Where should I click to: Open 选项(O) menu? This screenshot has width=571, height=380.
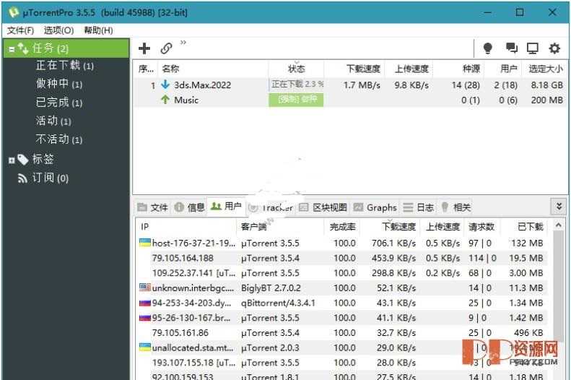58,30
